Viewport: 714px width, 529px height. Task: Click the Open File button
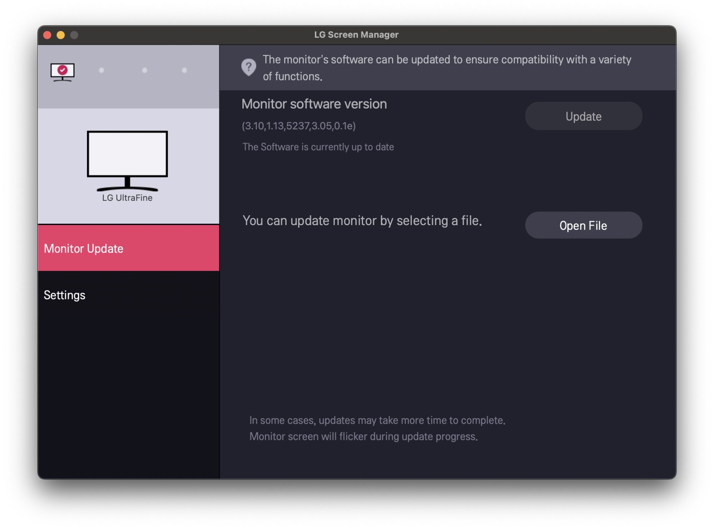(583, 225)
